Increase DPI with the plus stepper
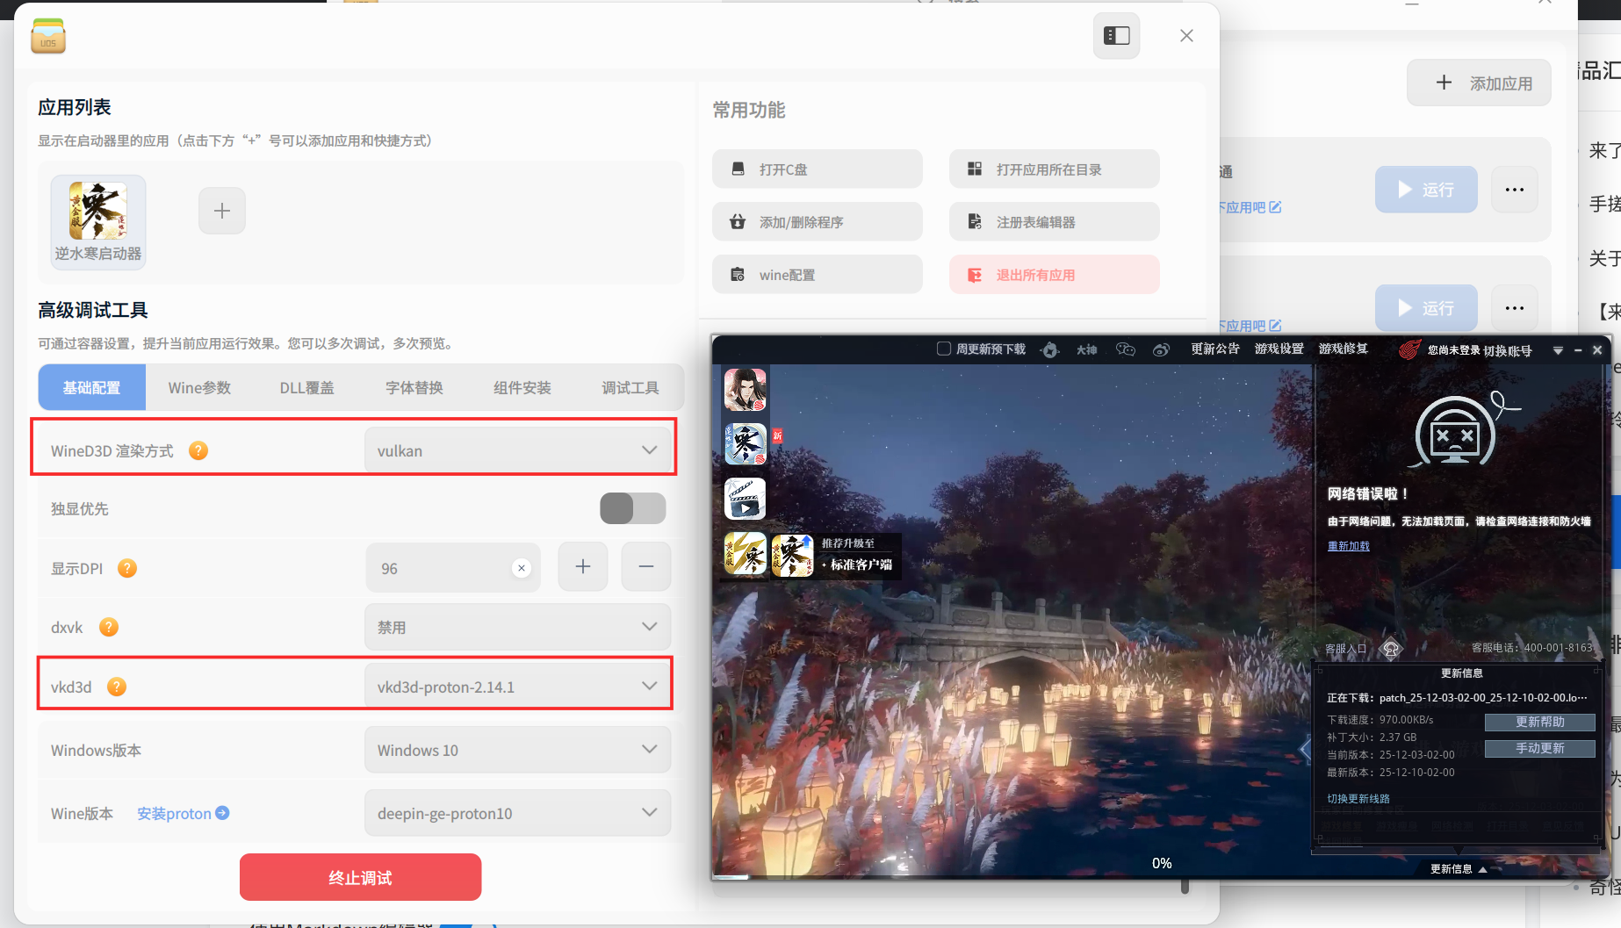 coord(583,567)
